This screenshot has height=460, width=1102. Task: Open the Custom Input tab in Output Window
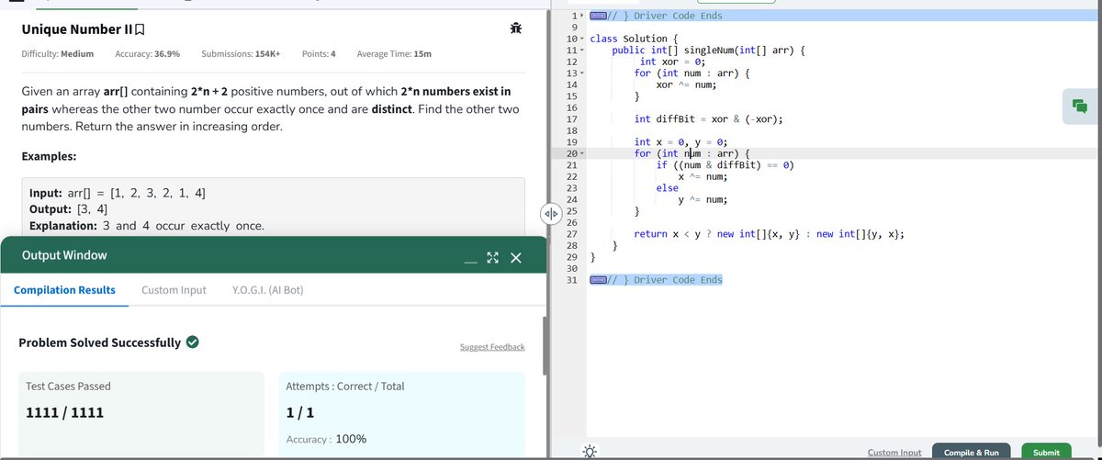click(x=174, y=290)
